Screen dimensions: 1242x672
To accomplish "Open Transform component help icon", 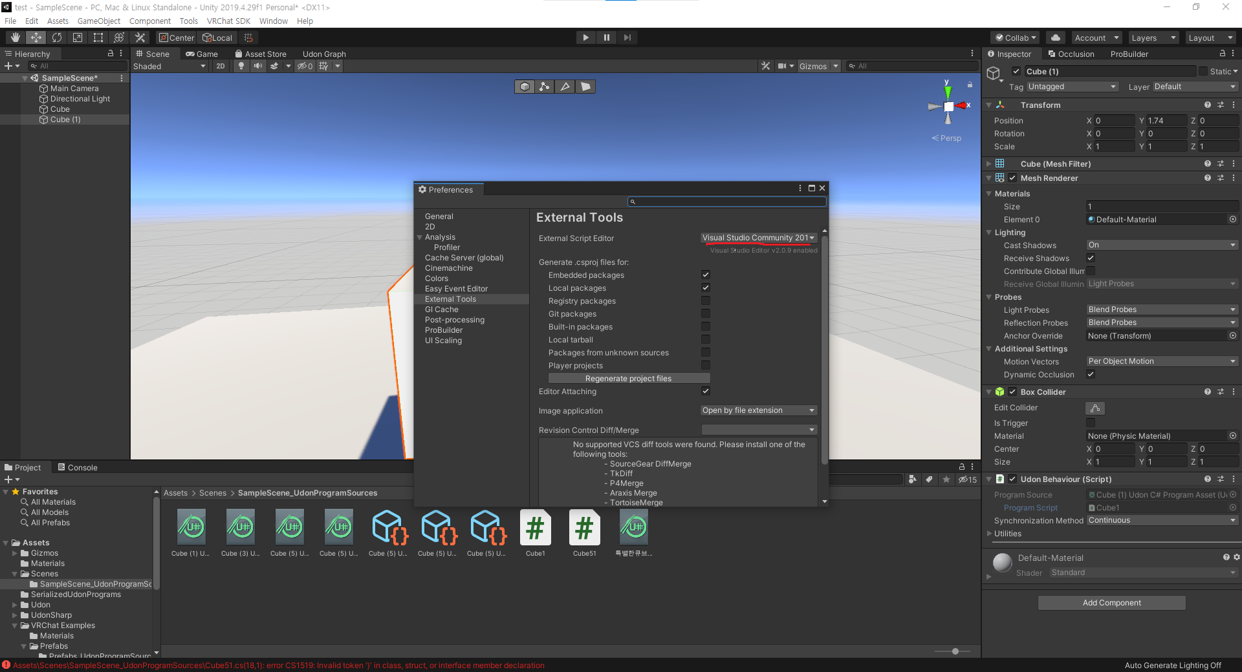I will click(x=1208, y=105).
